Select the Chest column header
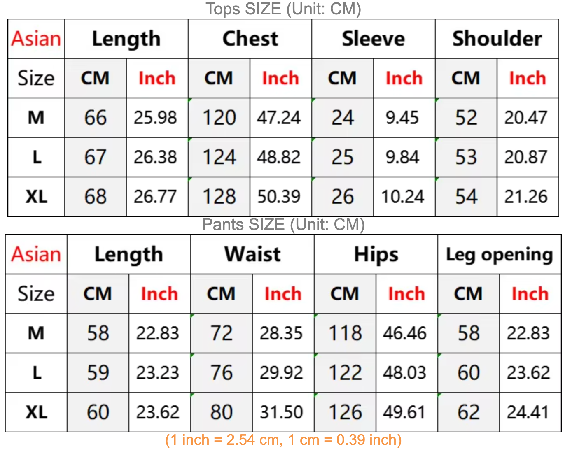Image resolution: width=565 pixels, height=451 pixels. [250, 39]
